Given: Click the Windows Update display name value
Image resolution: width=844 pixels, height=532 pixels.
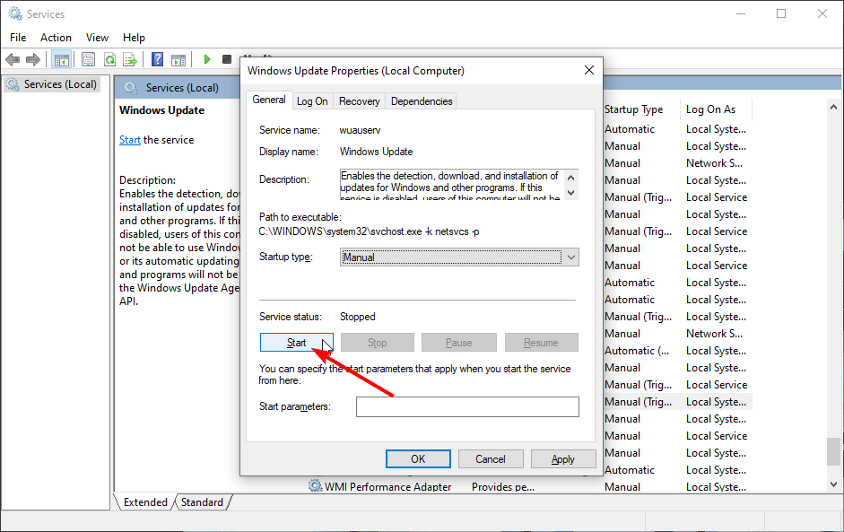Looking at the screenshot, I should [376, 152].
